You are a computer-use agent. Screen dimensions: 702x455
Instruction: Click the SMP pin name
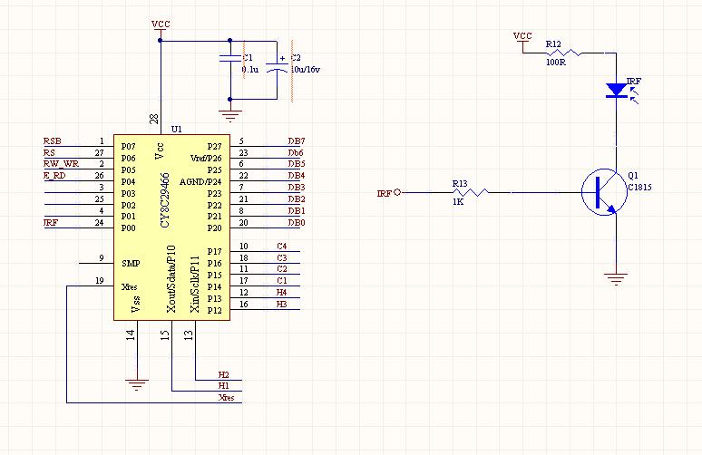[131, 264]
